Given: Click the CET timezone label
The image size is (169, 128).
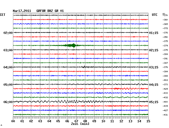Looking at the screenshot, I should click(x=3, y=15).
